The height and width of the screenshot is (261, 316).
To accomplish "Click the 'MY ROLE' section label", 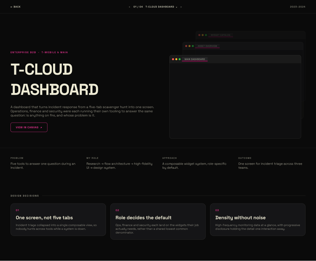I will [x=93, y=158].
